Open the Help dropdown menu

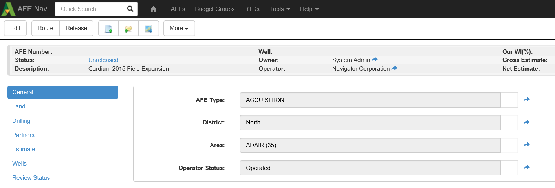coord(309,9)
